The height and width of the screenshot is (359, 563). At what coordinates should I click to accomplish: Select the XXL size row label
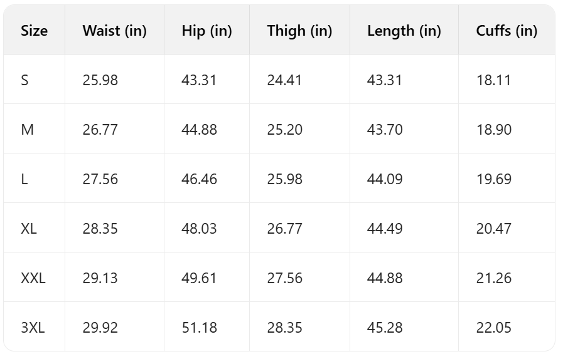click(x=33, y=278)
